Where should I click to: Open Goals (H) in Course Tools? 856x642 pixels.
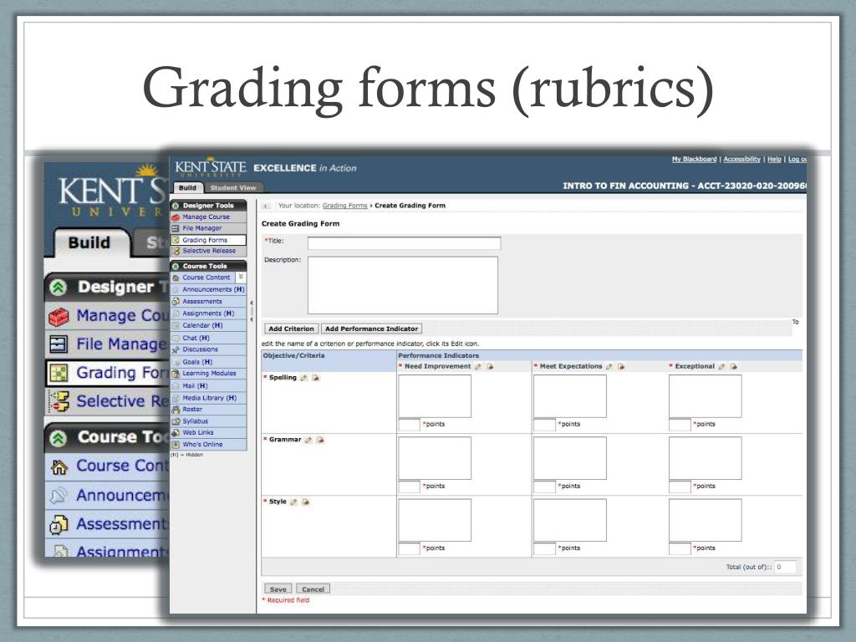tap(197, 362)
